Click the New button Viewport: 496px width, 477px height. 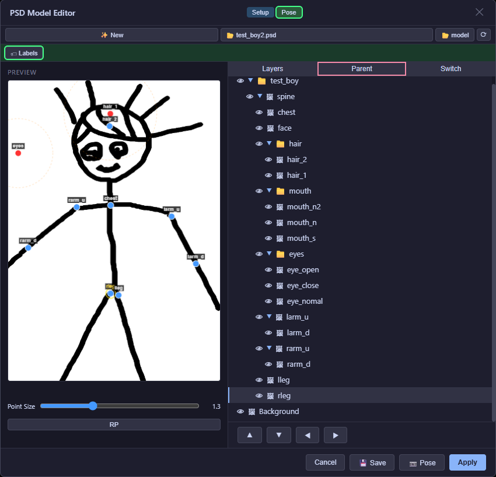click(x=111, y=35)
